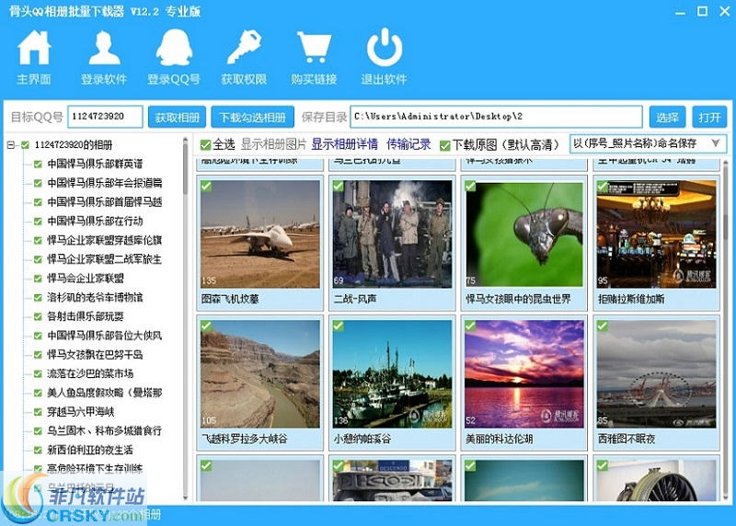Image resolution: width=736 pixels, height=526 pixels.
Task: Click the album tree vertical scrollbar
Action: pyautogui.click(x=186, y=319)
